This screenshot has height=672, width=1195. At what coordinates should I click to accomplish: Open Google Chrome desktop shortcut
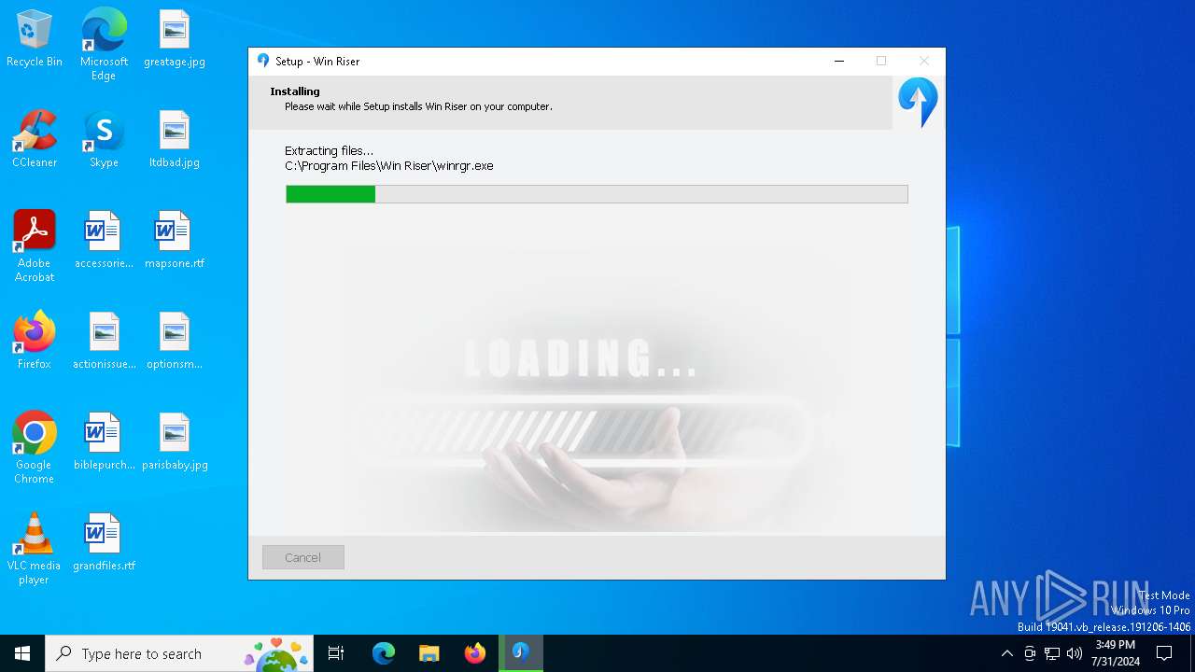35,448
